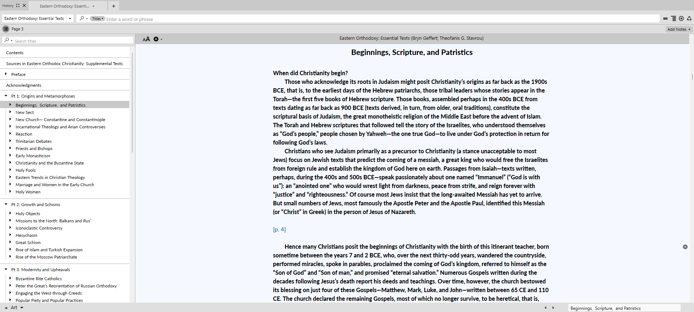Open Great Schism chapter in contents
Screen dimensions: 694x312
28,243
